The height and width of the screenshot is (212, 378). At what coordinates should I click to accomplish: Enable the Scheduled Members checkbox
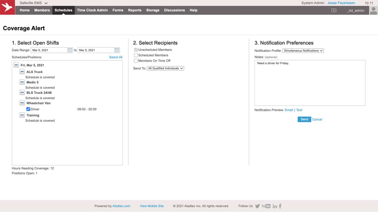click(136, 55)
